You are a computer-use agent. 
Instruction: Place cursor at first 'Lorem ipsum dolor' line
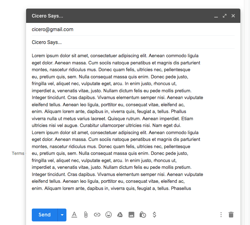coord(115,56)
